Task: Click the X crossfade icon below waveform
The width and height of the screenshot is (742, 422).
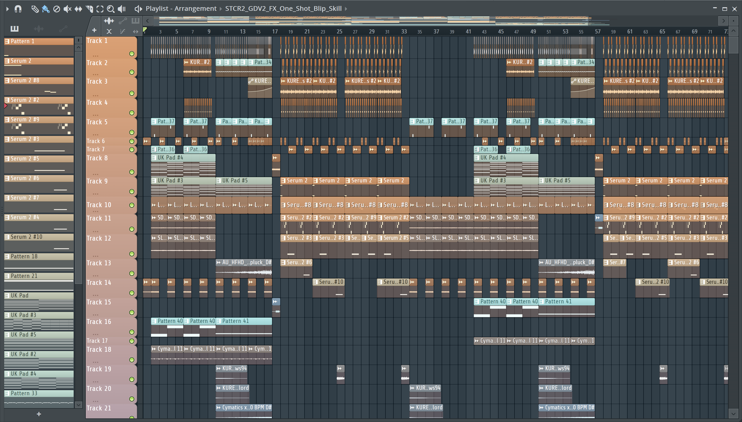Action: pyautogui.click(x=109, y=31)
